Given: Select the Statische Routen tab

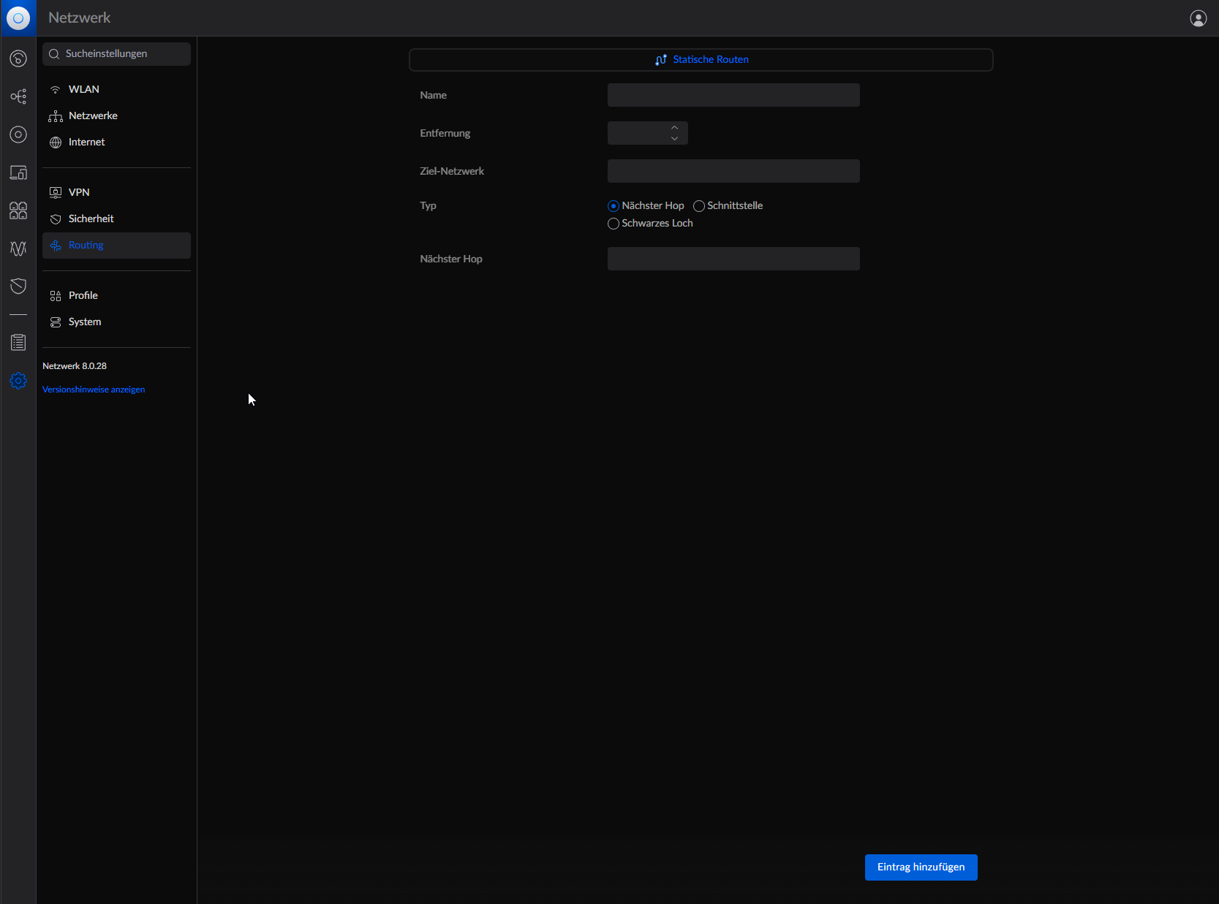Looking at the screenshot, I should (x=701, y=60).
